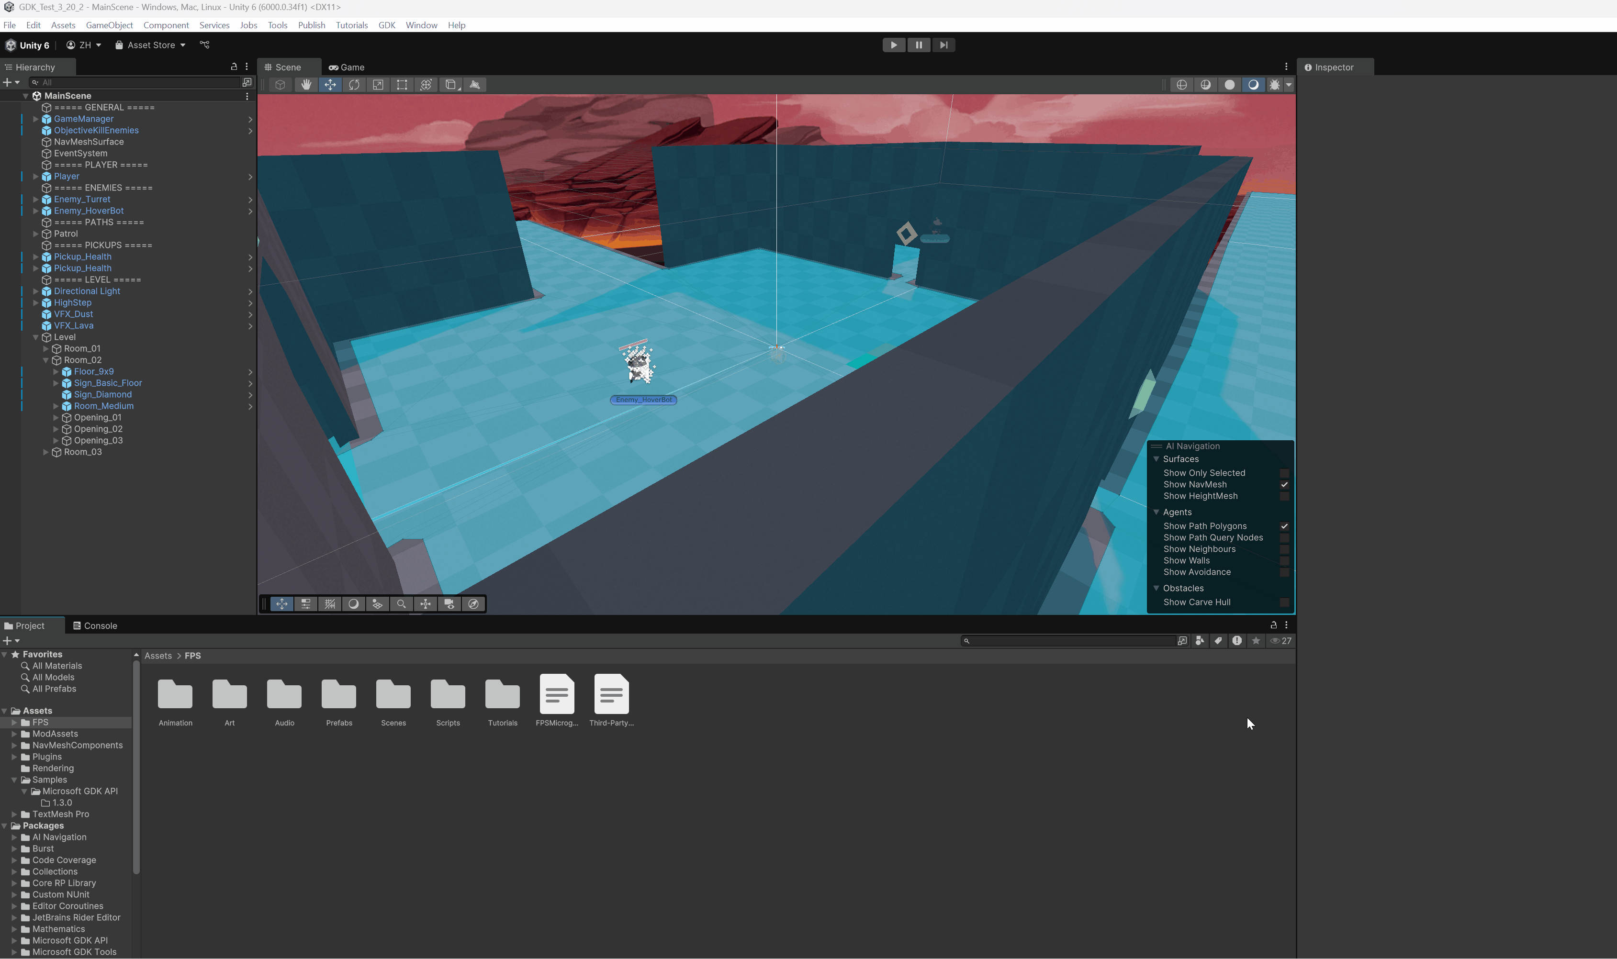Image resolution: width=1617 pixels, height=959 pixels.
Task: Select the Rect Transform tool
Action: (402, 85)
